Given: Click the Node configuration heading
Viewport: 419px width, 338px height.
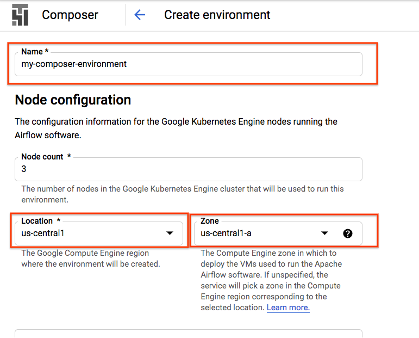Looking at the screenshot, I should pos(73,100).
